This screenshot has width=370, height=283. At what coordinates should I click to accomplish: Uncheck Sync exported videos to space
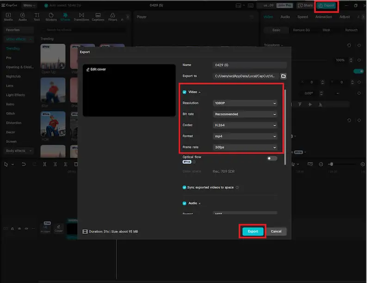click(185, 187)
